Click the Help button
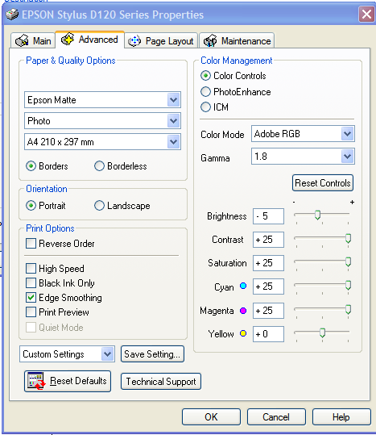Image resolution: width=376 pixels, height=435 pixels. (x=341, y=416)
